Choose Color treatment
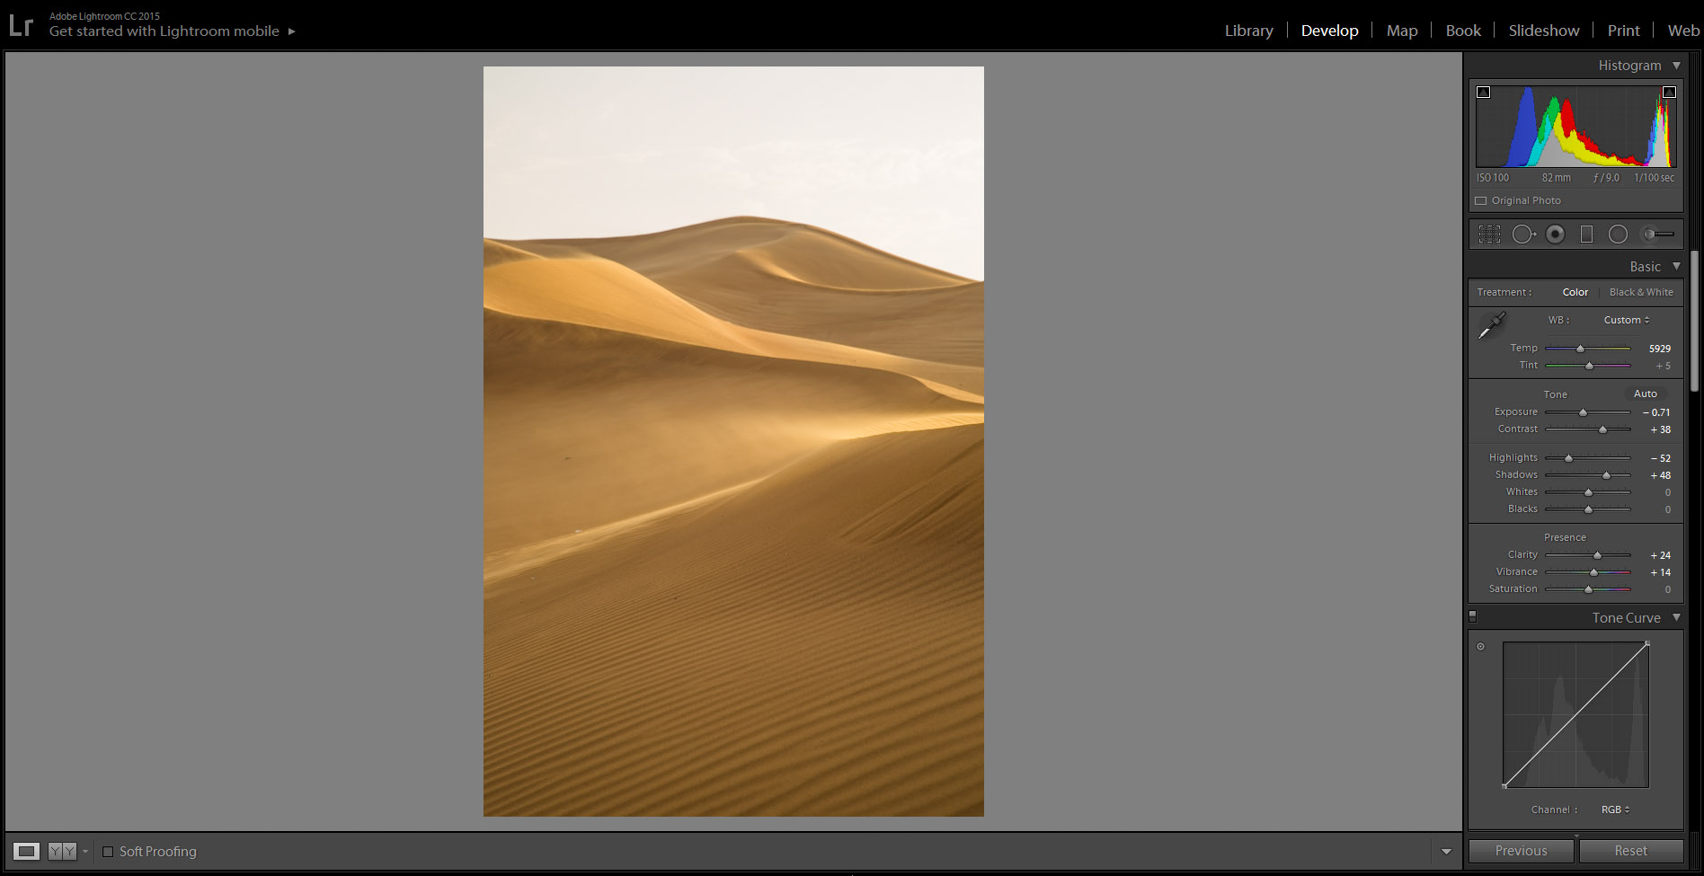1704x876 pixels. click(1575, 292)
